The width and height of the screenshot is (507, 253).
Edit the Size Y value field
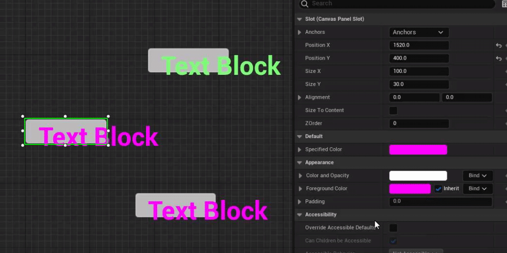pyautogui.click(x=419, y=84)
